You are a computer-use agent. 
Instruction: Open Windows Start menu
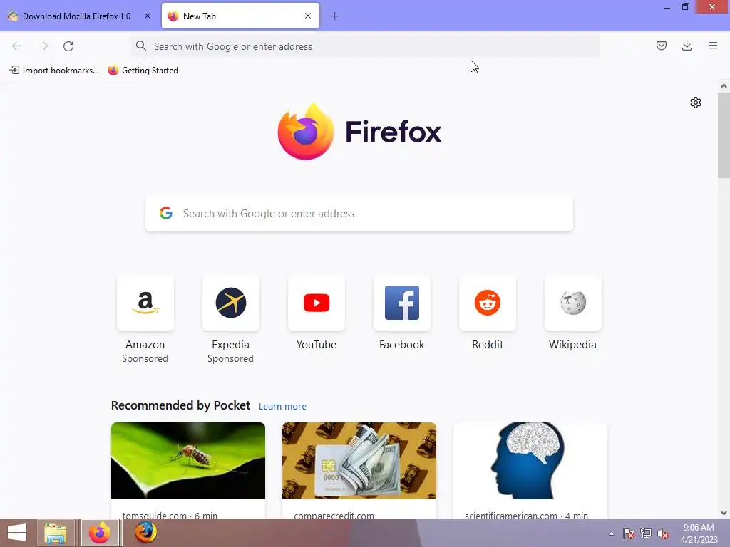(x=17, y=533)
